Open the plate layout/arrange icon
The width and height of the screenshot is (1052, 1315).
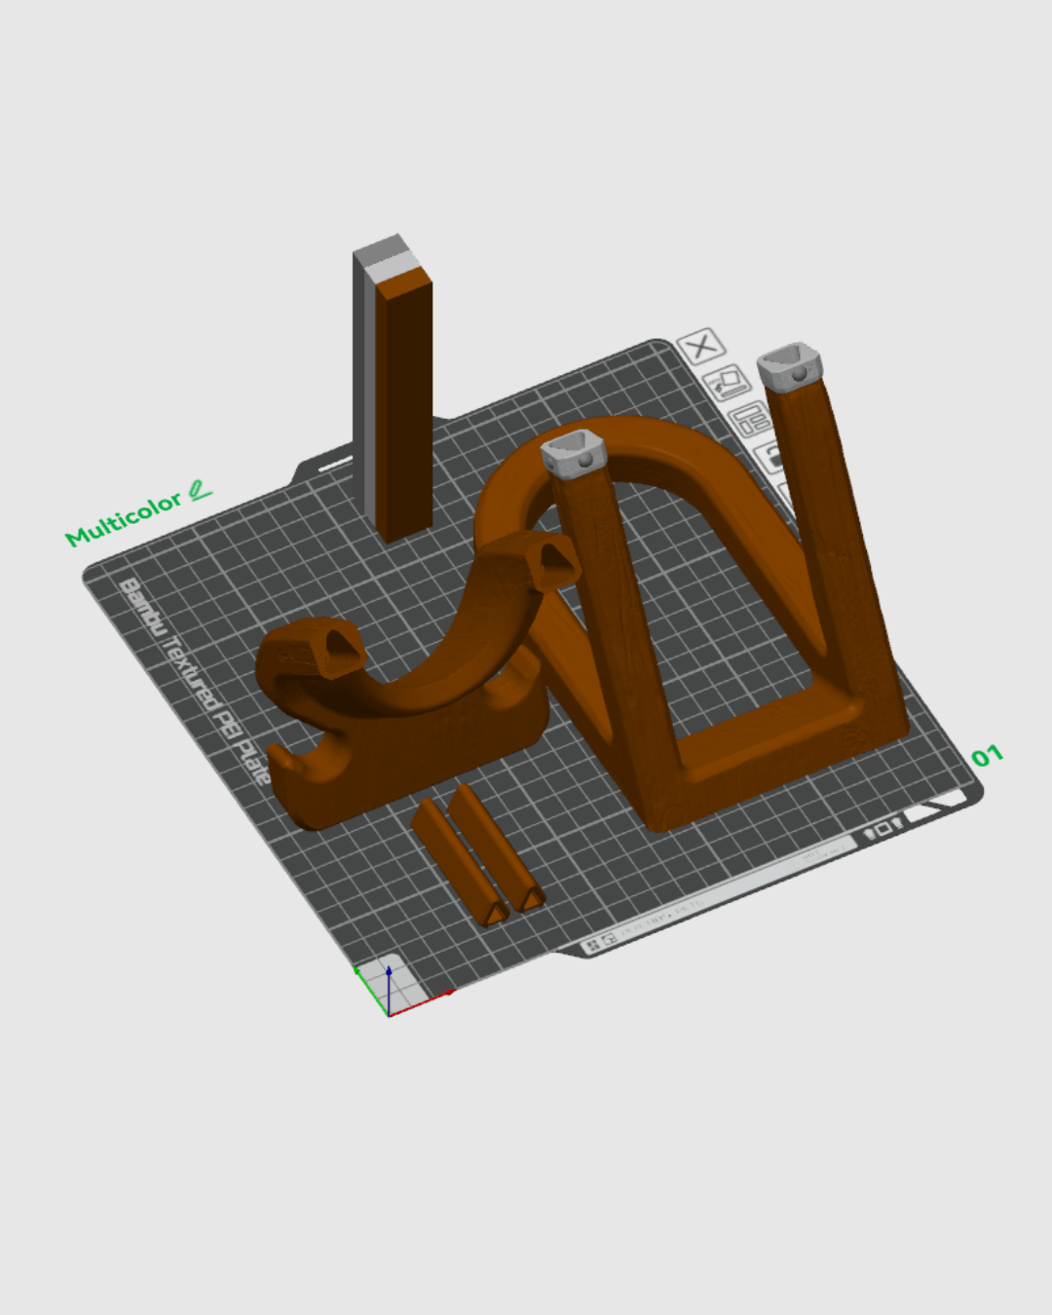pyautogui.click(x=750, y=421)
